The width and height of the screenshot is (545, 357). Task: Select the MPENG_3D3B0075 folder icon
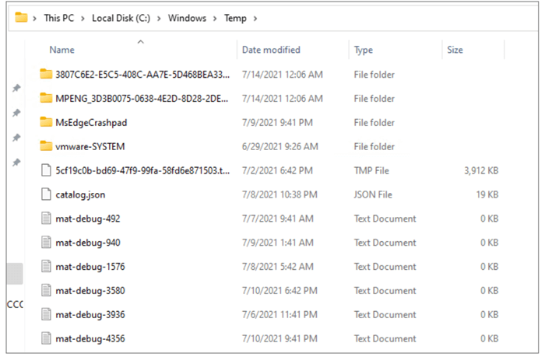coord(46,98)
